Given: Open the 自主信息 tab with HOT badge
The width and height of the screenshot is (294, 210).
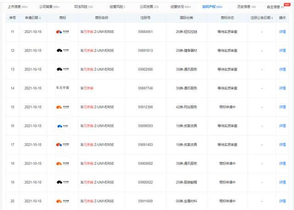Looking at the screenshot, I should (x=276, y=7).
